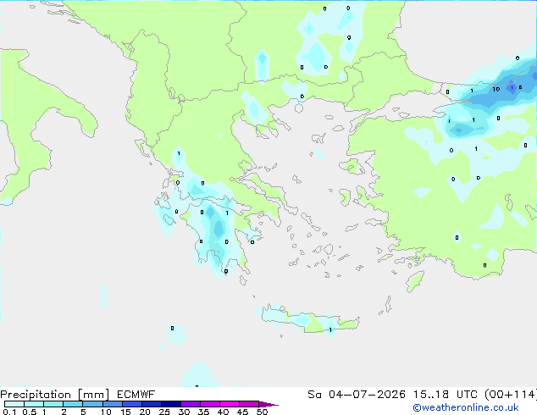Select the 2–5 mm legend color box
The width and height of the screenshot is (537, 415).
click(x=73, y=404)
